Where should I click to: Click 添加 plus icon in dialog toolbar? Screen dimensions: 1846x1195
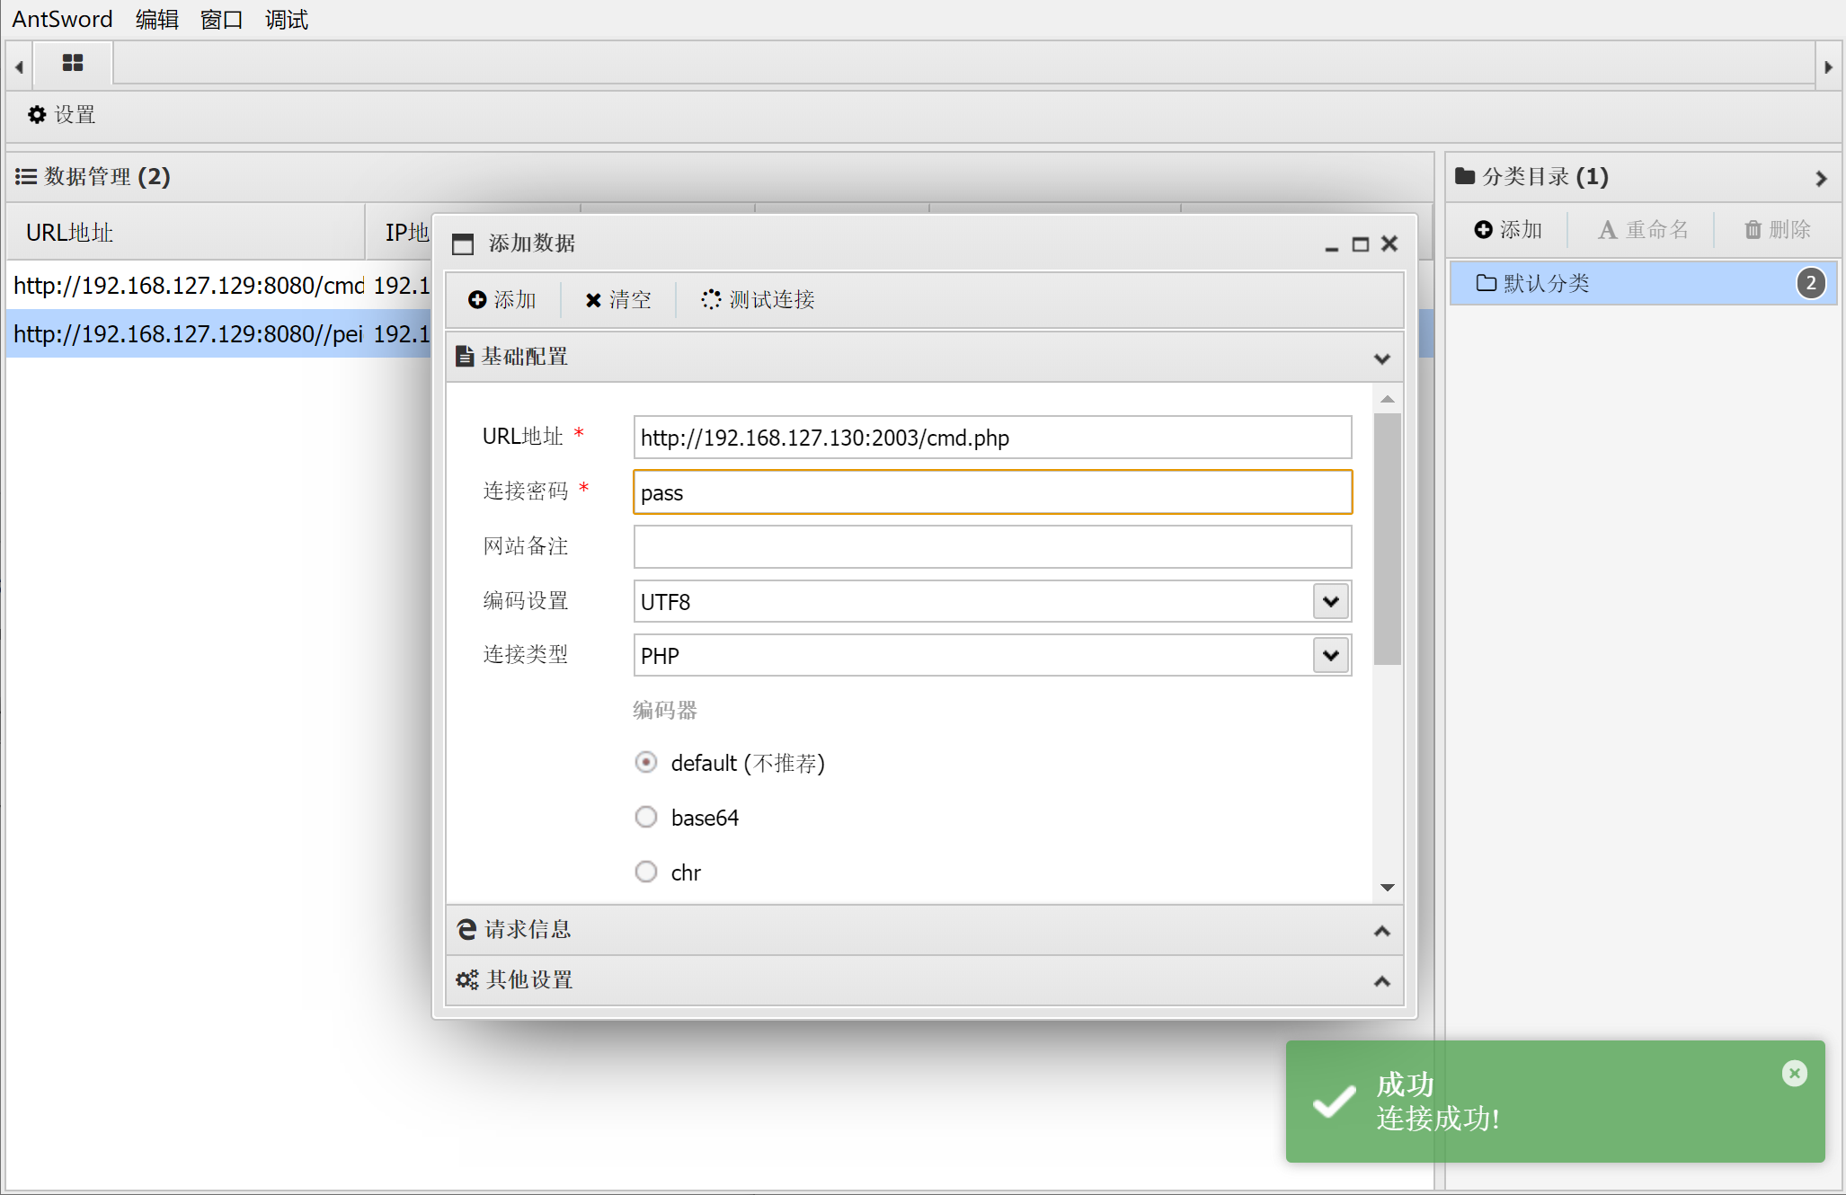[477, 300]
